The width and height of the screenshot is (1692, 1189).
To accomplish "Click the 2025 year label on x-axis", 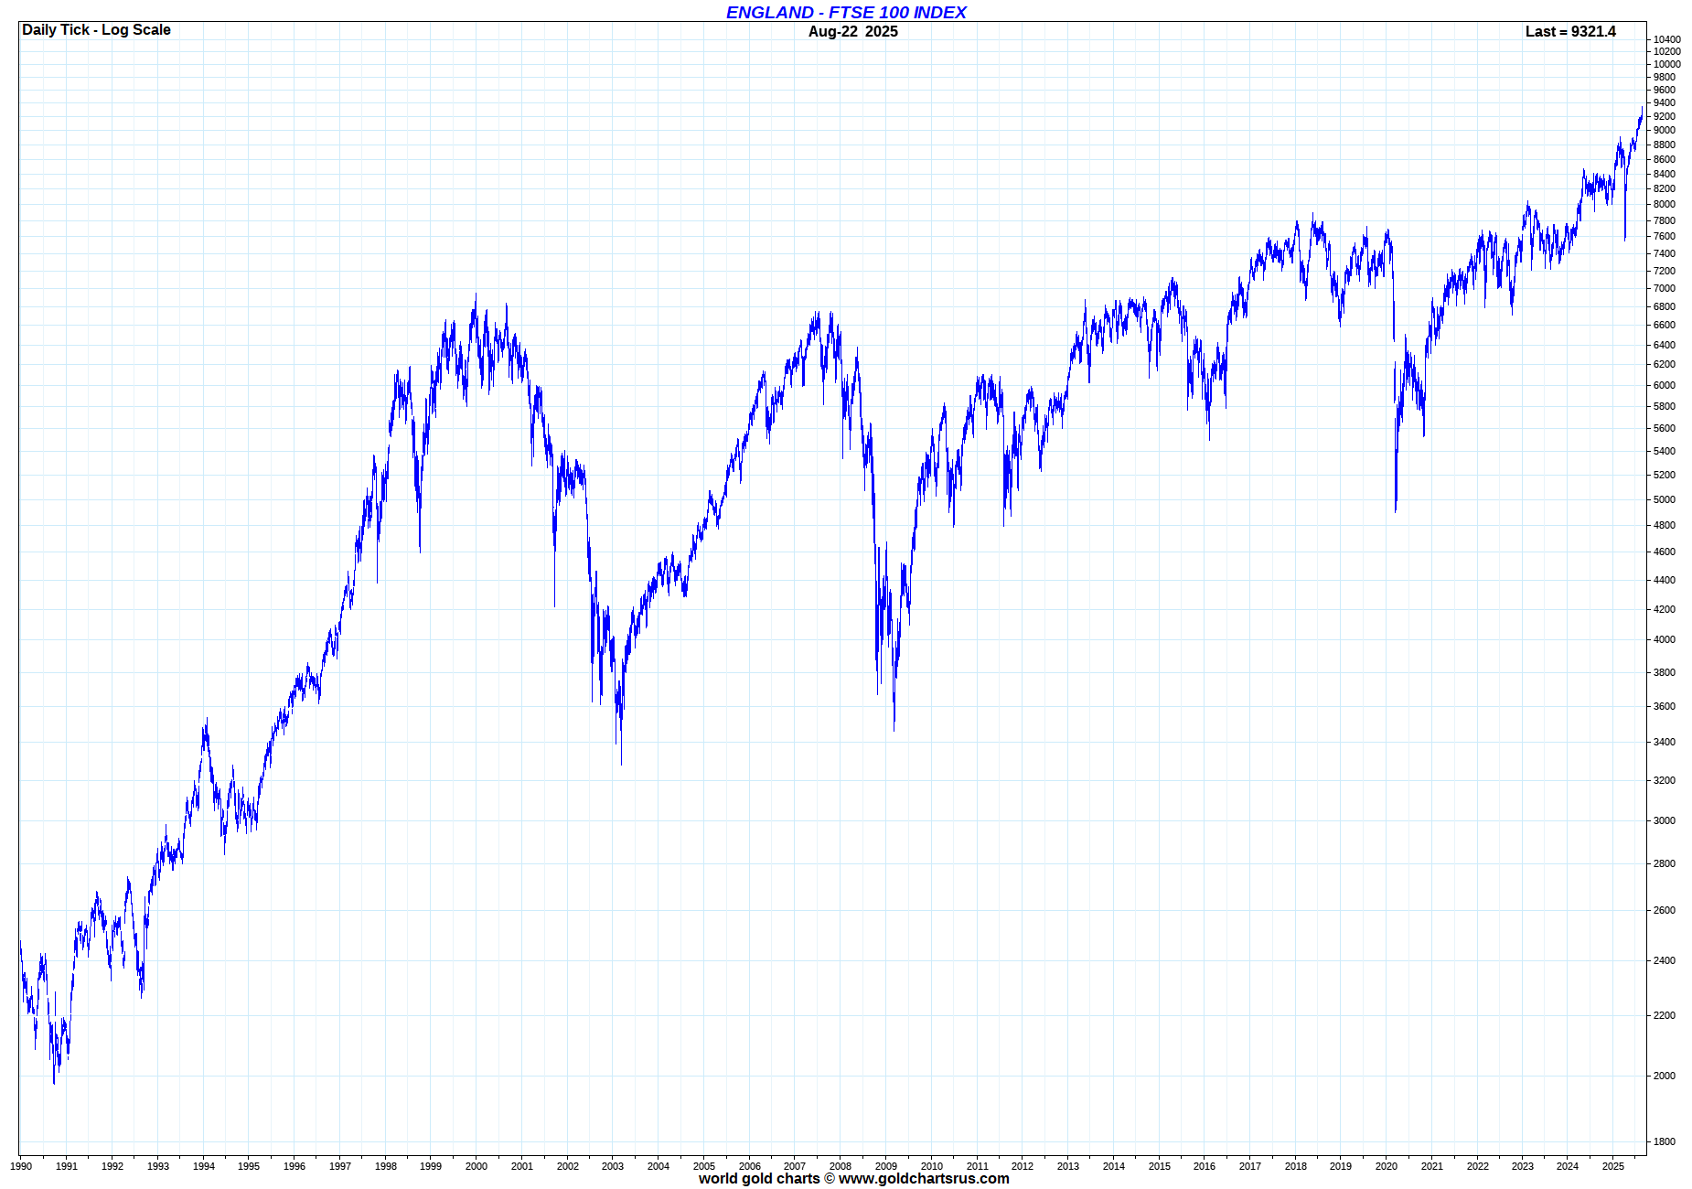I will [1613, 1166].
